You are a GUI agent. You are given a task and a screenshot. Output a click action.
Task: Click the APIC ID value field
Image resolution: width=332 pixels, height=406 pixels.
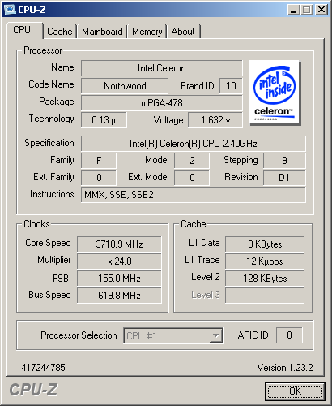289,335
